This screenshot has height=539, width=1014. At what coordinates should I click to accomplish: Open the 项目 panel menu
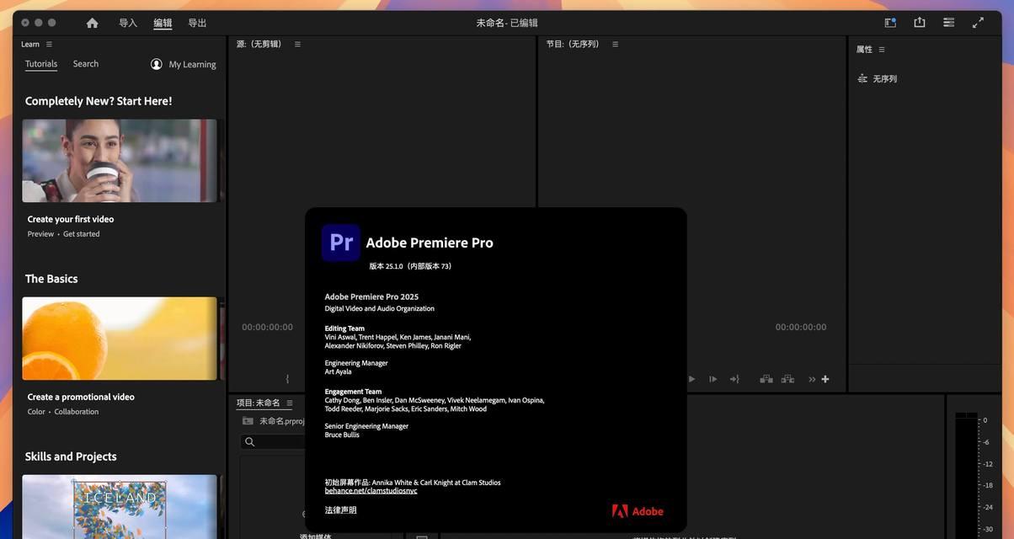[290, 403]
